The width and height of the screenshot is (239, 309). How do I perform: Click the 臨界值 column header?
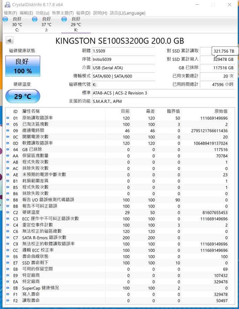point(168,111)
